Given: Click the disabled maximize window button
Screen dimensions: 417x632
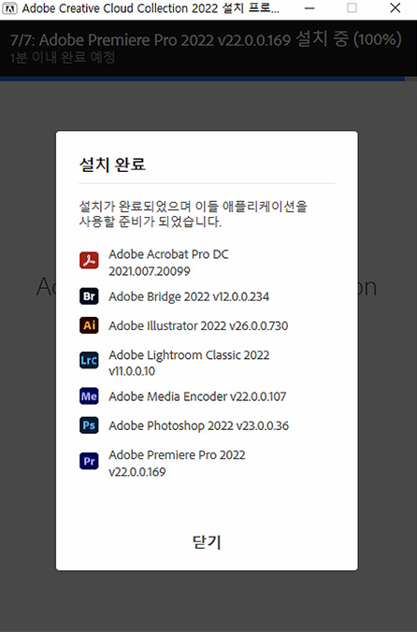Looking at the screenshot, I should coord(352,7).
